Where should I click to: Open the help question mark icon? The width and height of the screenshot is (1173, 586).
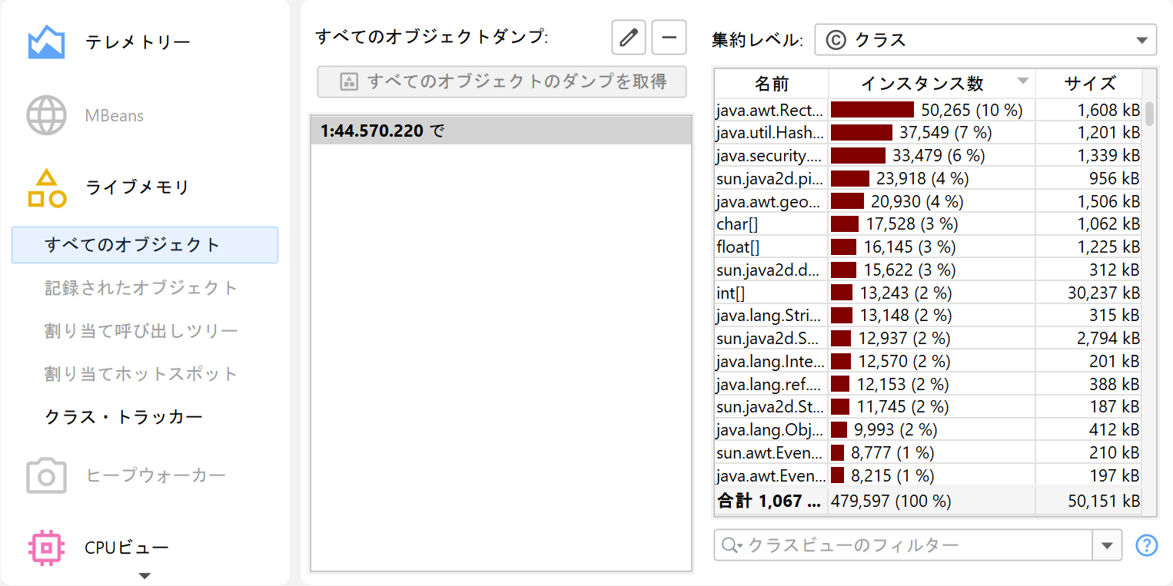[x=1146, y=545]
